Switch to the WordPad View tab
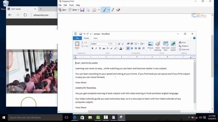This screenshot has width=218, height=122. 95,38
